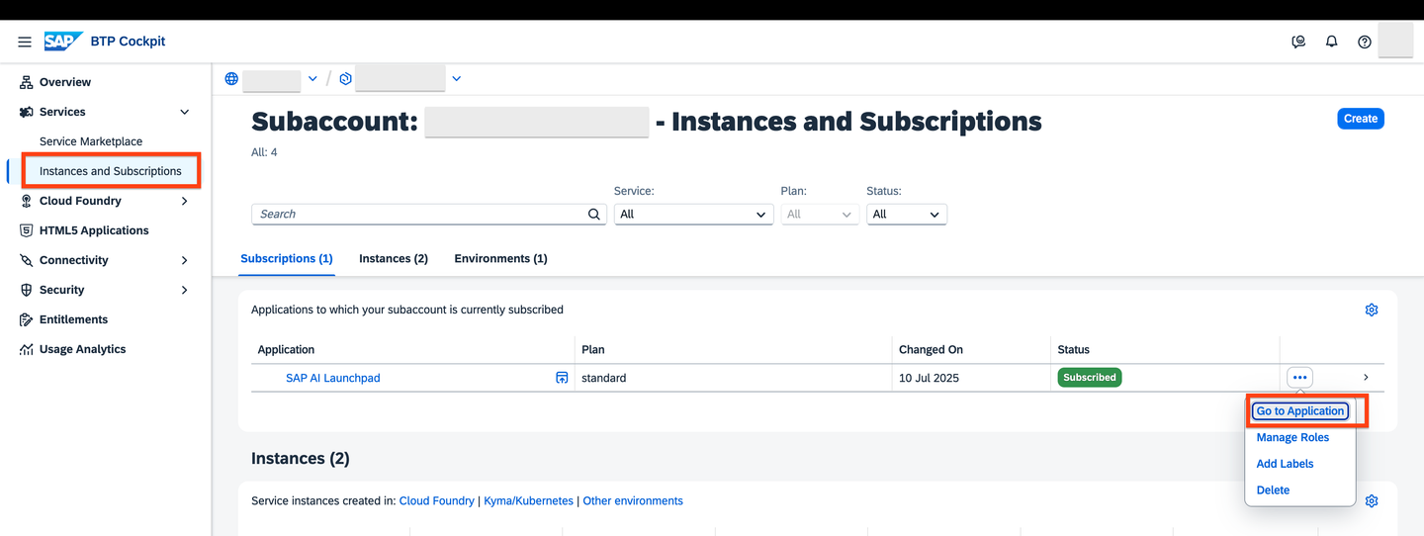Choose Manage Roles from the menu
The width and height of the screenshot is (1424, 536).
1292,437
